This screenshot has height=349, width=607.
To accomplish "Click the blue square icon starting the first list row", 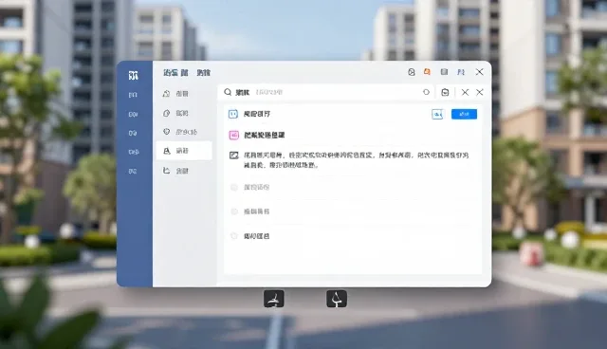I will (x=233, y=114).
